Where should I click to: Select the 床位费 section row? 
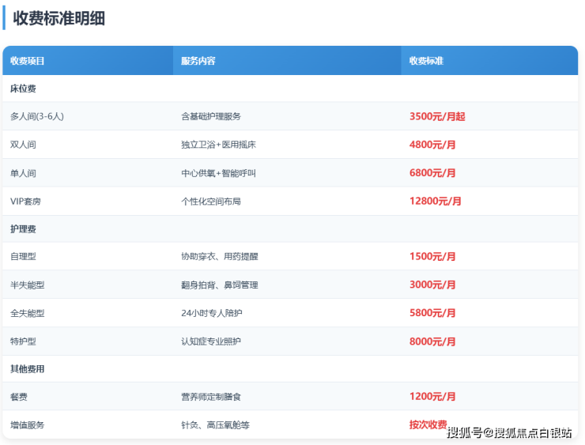coord(23,89)
